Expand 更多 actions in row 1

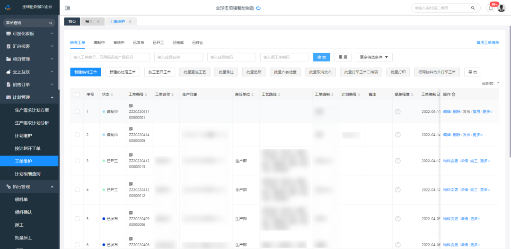click(x=488, y=112)
